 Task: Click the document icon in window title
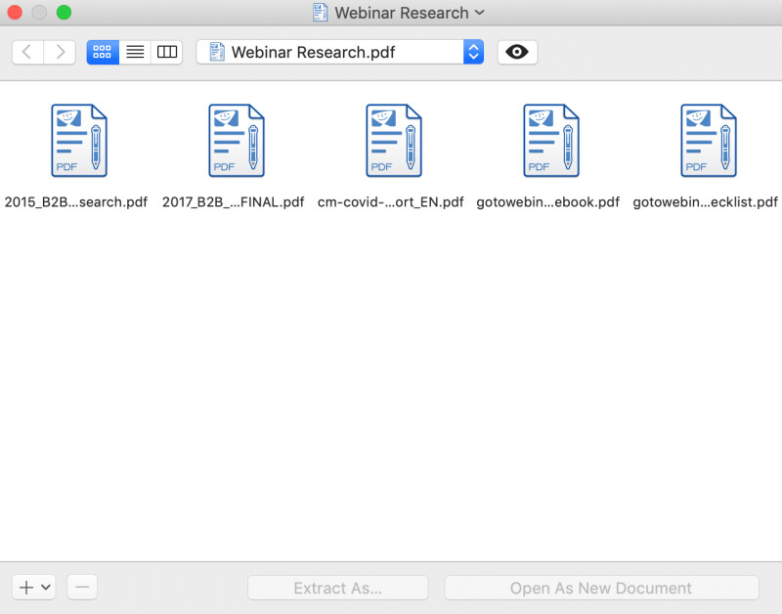point(320,13)
